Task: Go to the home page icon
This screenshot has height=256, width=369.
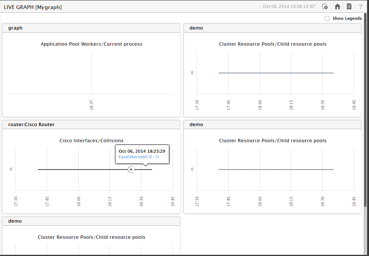Action: pyautogui.click(x=338, y=7)
